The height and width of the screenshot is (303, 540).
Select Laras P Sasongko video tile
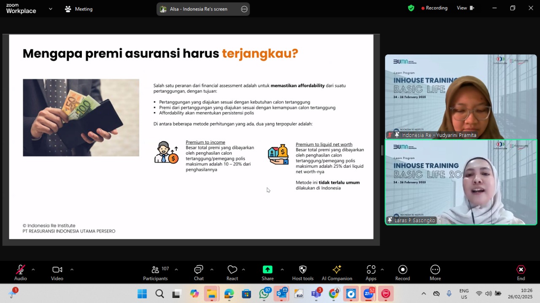461,182
